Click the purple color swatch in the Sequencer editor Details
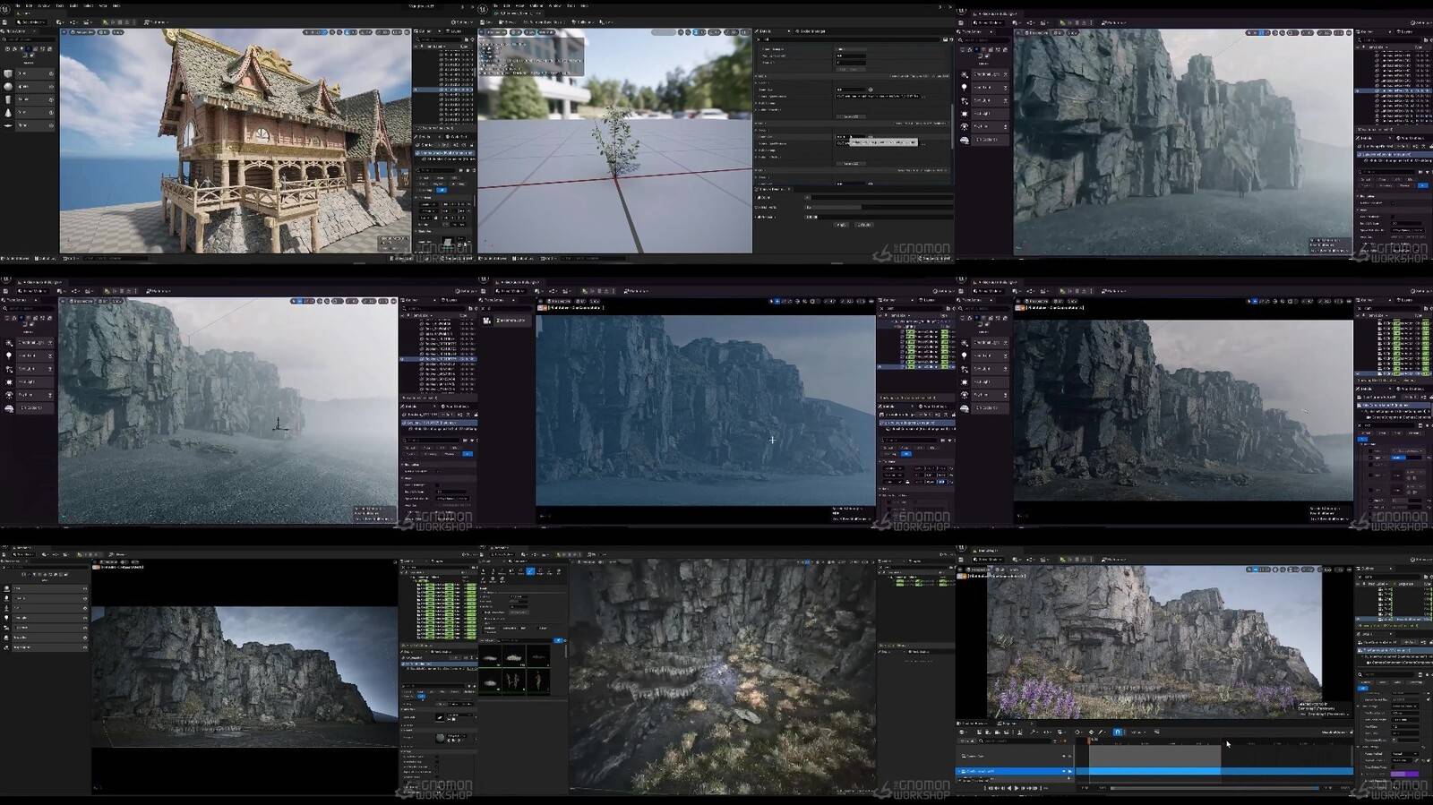This screenshot has width=1433, height=805. tap(1405, 774)
